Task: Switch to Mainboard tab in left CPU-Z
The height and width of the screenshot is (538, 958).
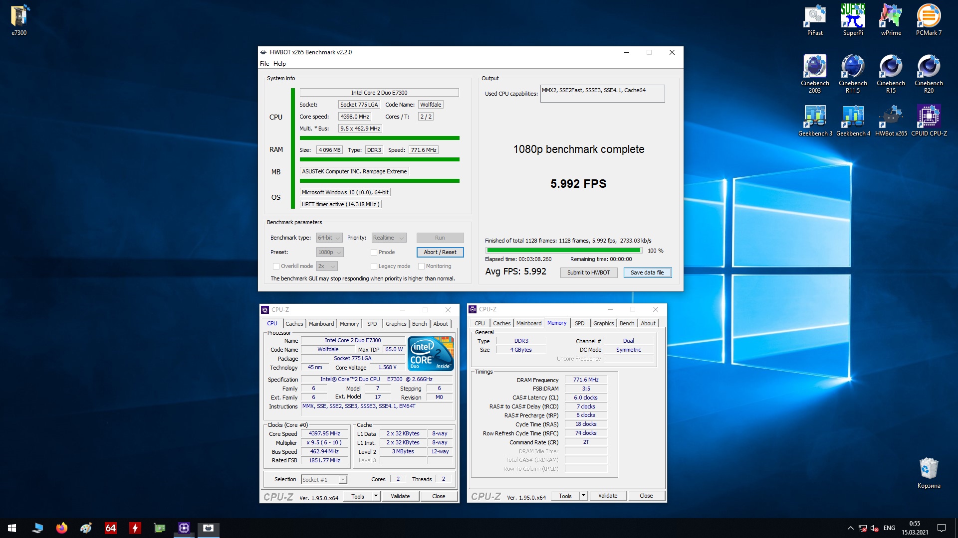Action: 321,324
